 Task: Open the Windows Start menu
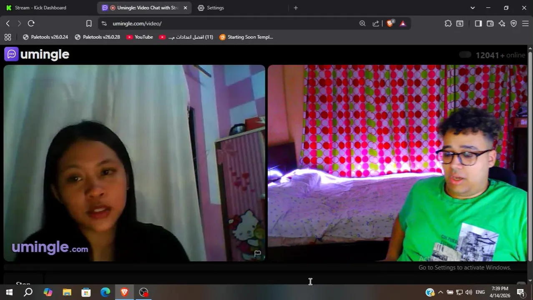pyautogui.click(x=9, y=292)
